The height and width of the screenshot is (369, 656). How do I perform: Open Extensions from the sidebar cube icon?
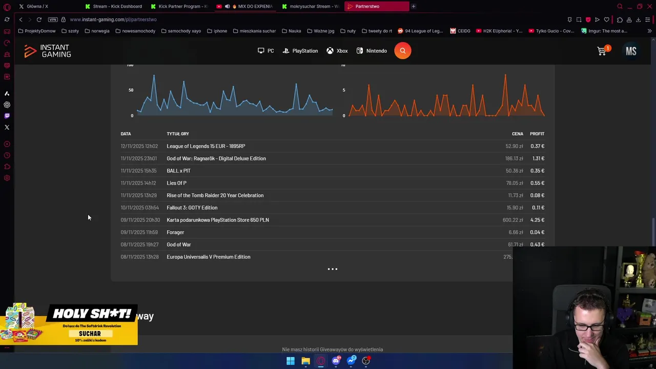[x=7, y=167]
